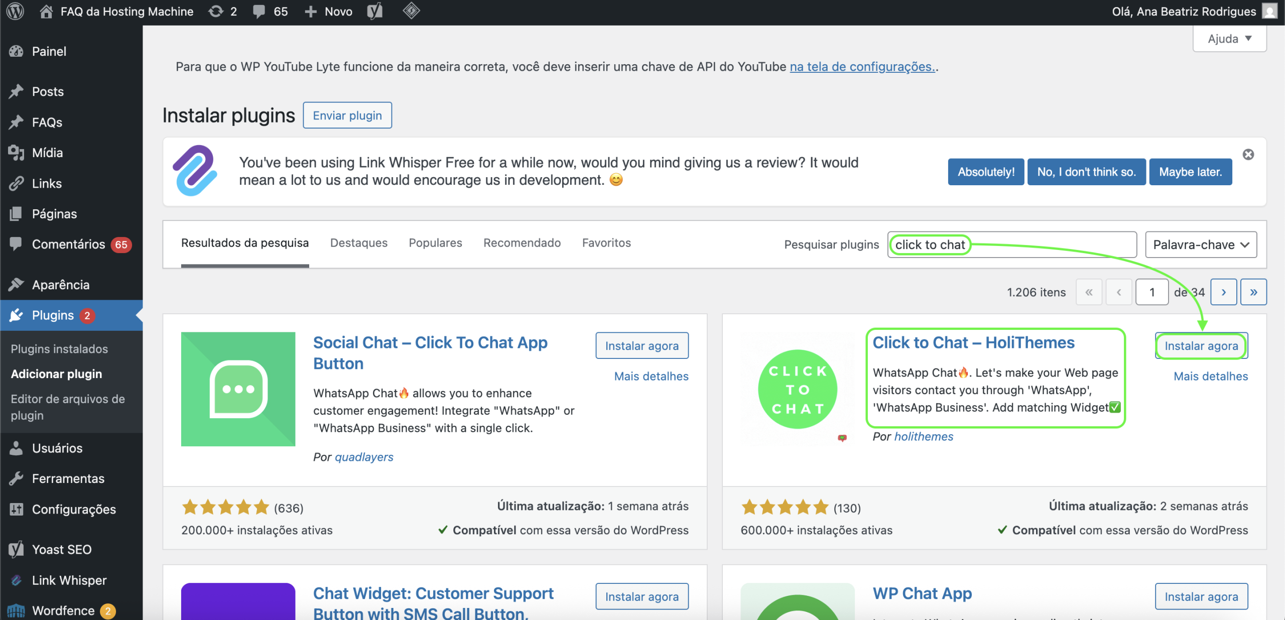Switch to the Destaques tab

pos(359,243)
